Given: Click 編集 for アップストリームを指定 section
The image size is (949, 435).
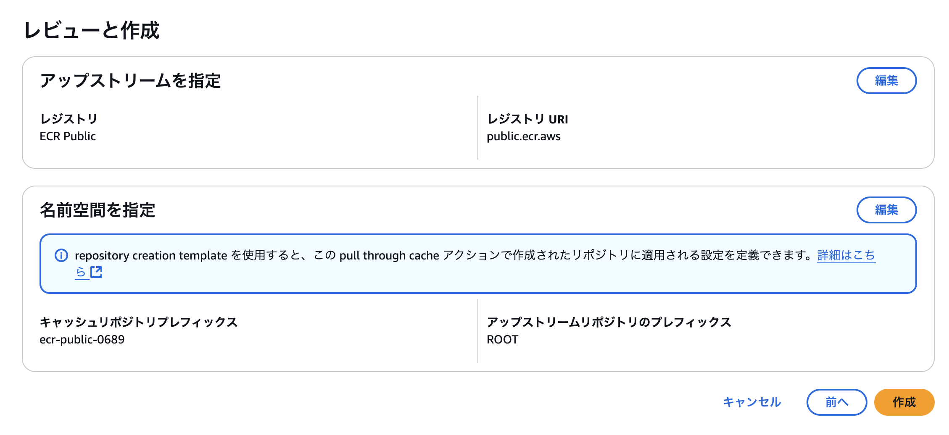Looking at the screenshot, I should pos(886,81).
